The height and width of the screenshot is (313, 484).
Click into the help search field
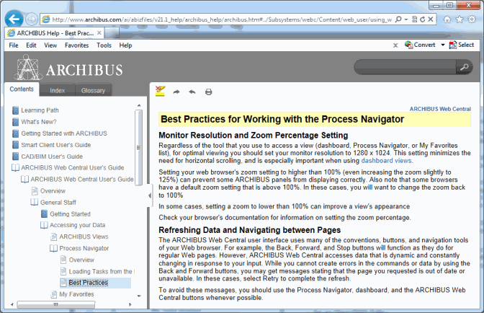pos(405,67)
